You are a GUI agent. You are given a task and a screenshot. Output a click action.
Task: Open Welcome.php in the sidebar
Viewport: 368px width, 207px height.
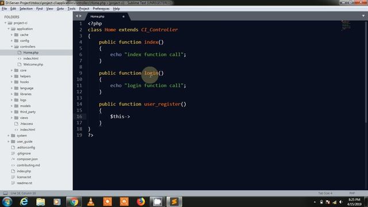click(33, 64)
